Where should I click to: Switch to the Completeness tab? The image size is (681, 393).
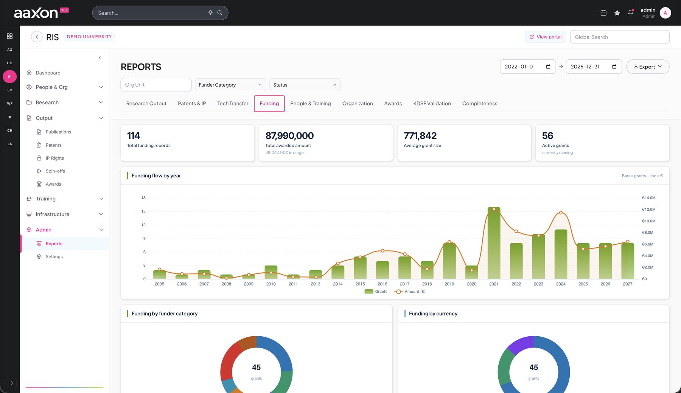[480, 104]
